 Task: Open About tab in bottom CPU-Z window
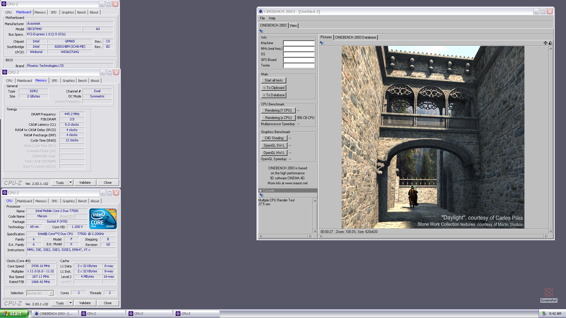click(x=95, y=201)
